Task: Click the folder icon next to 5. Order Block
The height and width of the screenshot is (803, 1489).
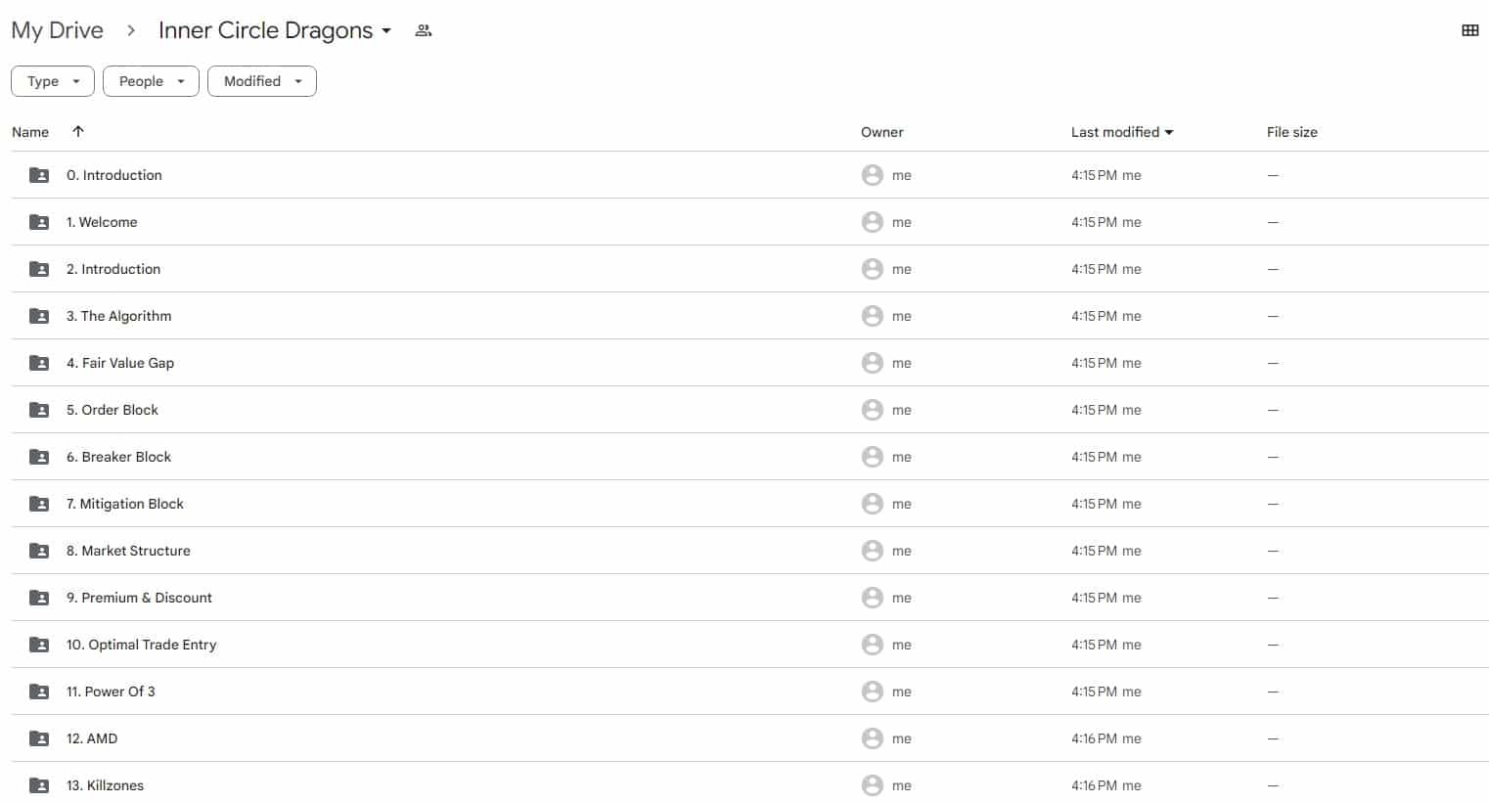Action: (39, 410)
